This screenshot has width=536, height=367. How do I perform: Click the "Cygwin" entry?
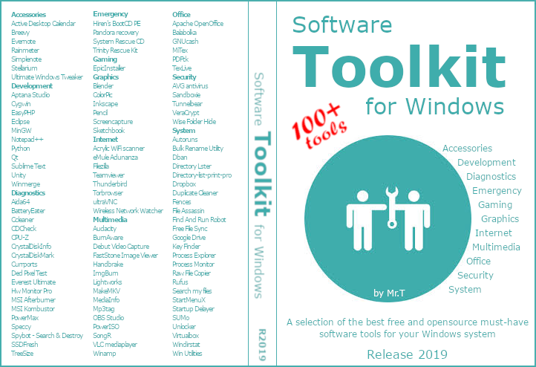[x=21, y=104]
